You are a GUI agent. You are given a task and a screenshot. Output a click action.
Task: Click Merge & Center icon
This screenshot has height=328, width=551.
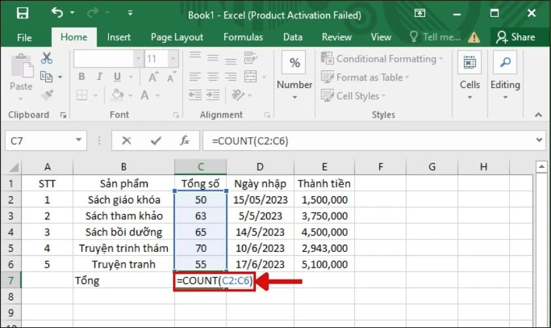point(251,76)
